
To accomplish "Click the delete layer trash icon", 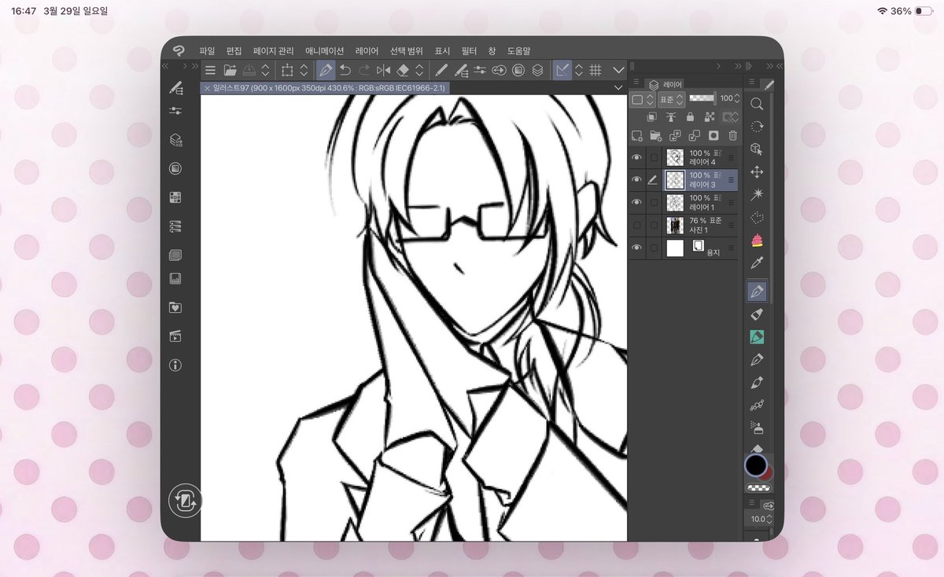I will click(x=732, y=136).
